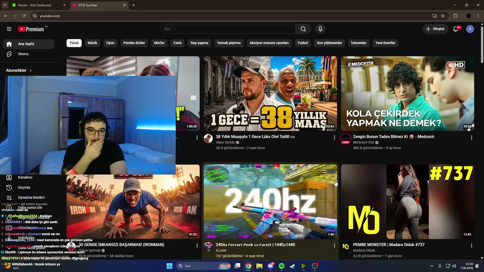Open options for PEMBE MONSTER video
The height and width of the screenshot is (272, 484).
click(x=472, y=246)
